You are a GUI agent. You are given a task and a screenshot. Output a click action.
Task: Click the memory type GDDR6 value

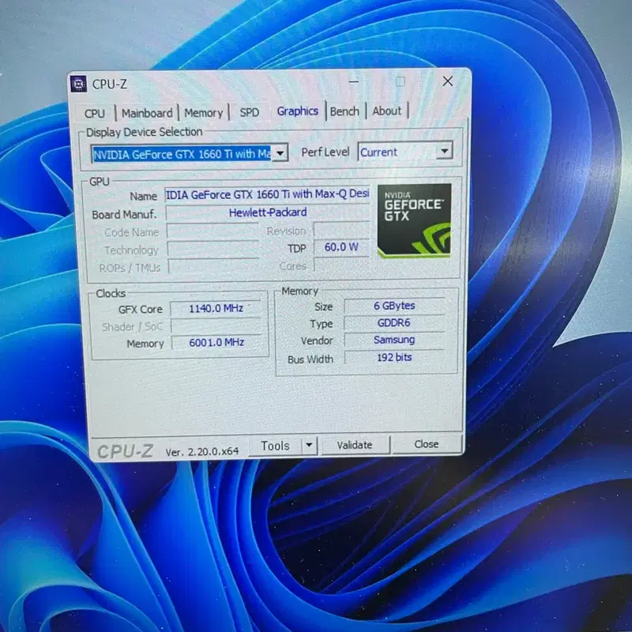[x=393, y=323]
